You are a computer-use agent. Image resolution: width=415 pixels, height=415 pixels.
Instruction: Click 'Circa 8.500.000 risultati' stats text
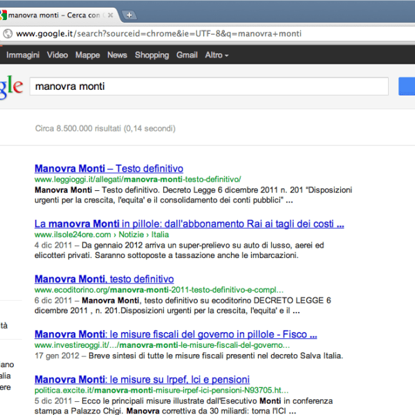click(105, 129)
